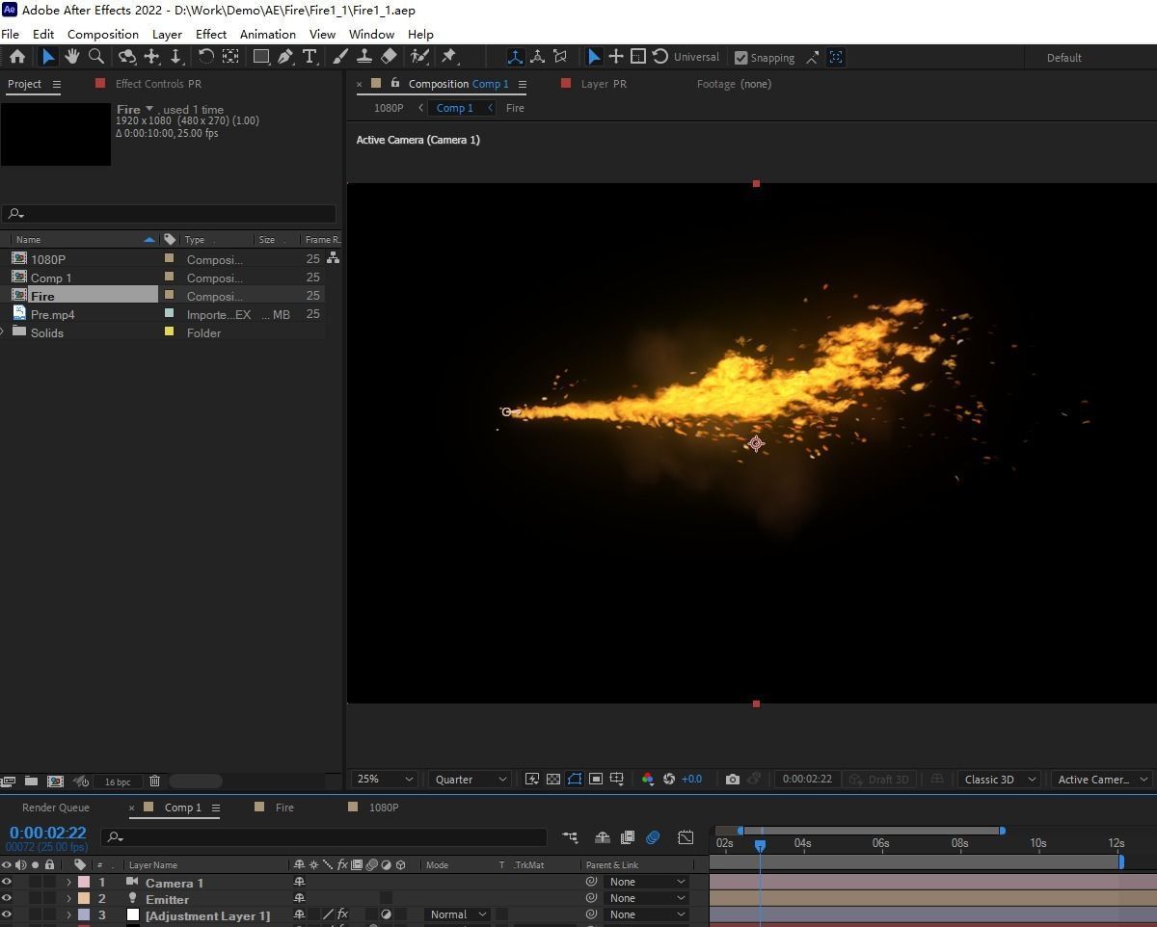This screenshot has width=1157, height=927.
Task: Open channel and color management settings icon
Action: (x=647, y=780)
